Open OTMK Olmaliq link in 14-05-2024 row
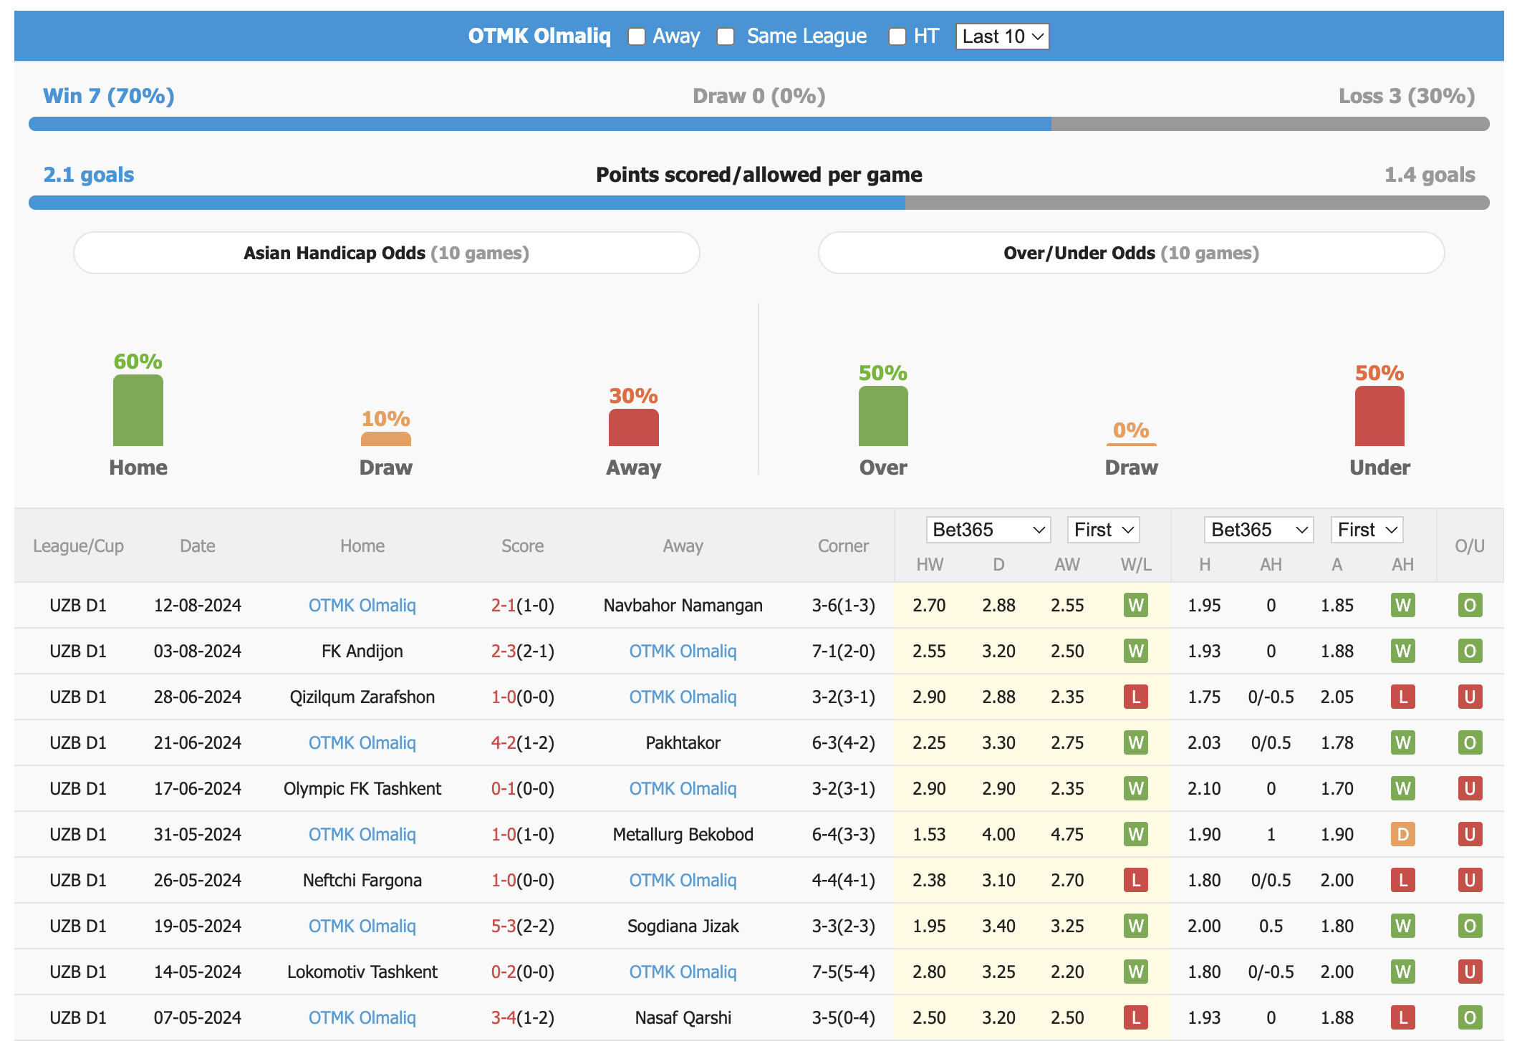 tap(683, 972)
